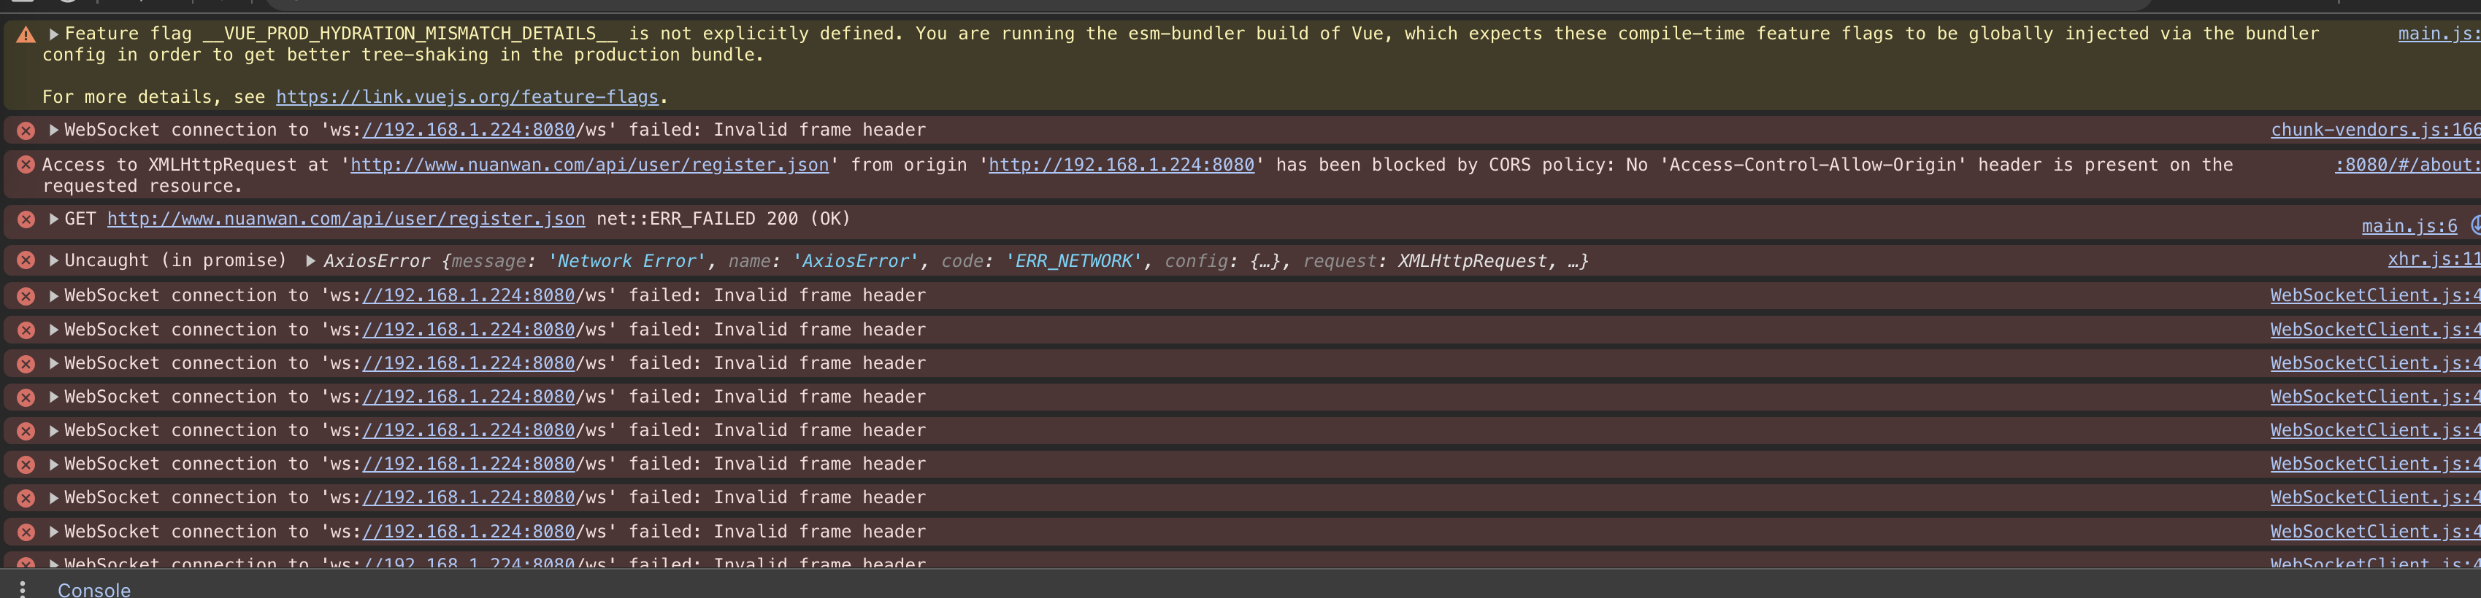Click the register.json URL in the GET error

[346, 220]
